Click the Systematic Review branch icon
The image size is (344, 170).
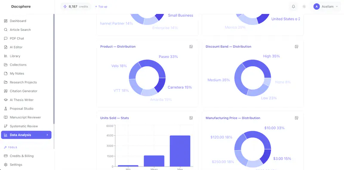[x=6, y=126]
